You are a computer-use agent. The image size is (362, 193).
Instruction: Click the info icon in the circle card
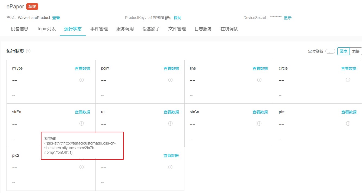coord(348,80)
